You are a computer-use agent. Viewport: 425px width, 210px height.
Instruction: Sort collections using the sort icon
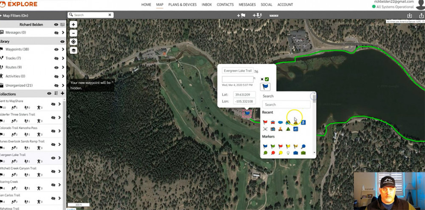point(56,94)
